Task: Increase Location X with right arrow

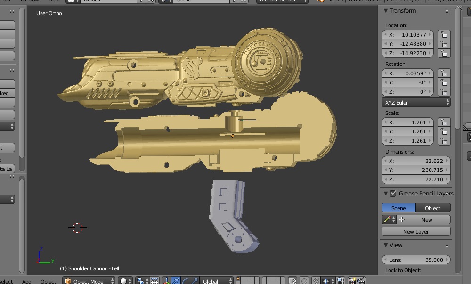Action: pos(430,34)
